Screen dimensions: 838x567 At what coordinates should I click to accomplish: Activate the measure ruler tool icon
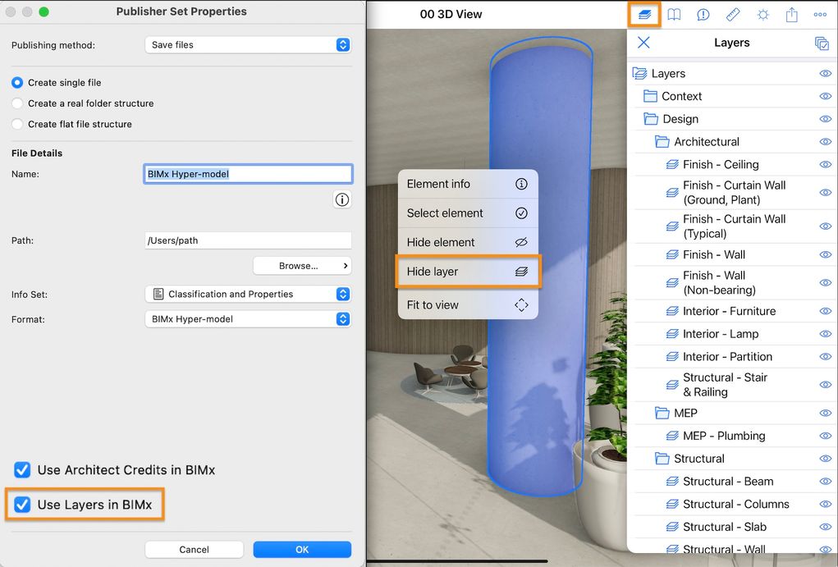point(733,15)
